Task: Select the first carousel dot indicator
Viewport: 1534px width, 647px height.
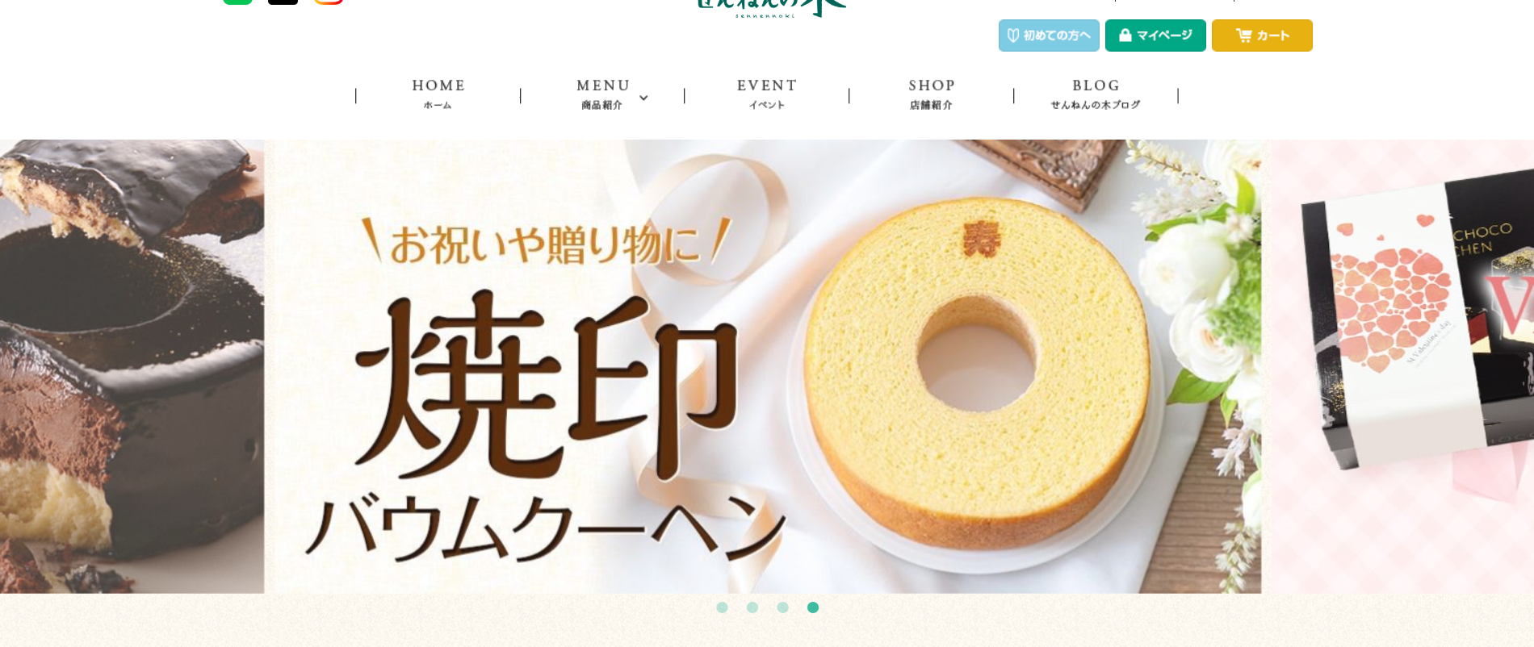Action: (722, 607)
